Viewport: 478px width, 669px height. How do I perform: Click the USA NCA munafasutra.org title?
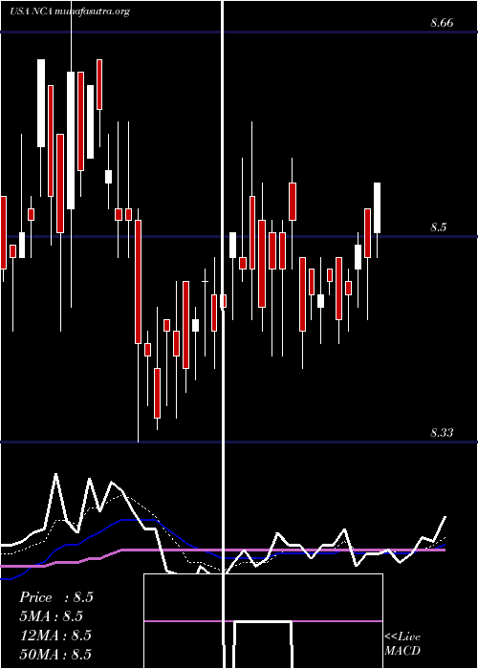70,11
